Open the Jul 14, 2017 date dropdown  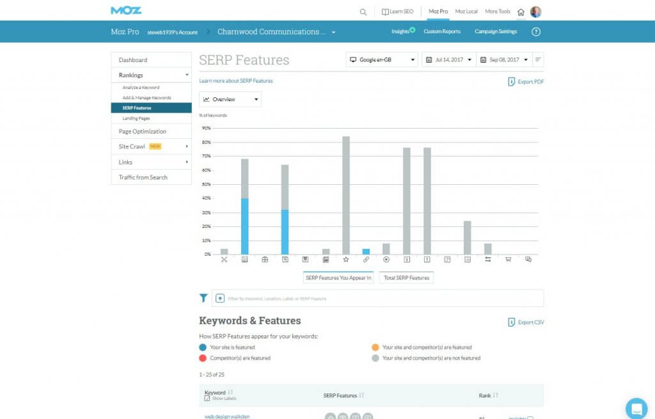pos(448,59)
